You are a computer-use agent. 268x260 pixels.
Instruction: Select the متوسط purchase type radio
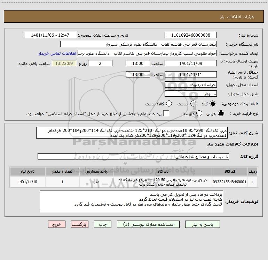[199, 113]
